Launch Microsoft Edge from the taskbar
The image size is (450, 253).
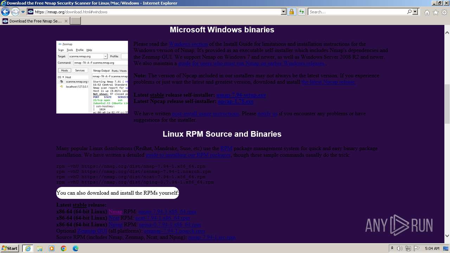click(x=76, y=248)
